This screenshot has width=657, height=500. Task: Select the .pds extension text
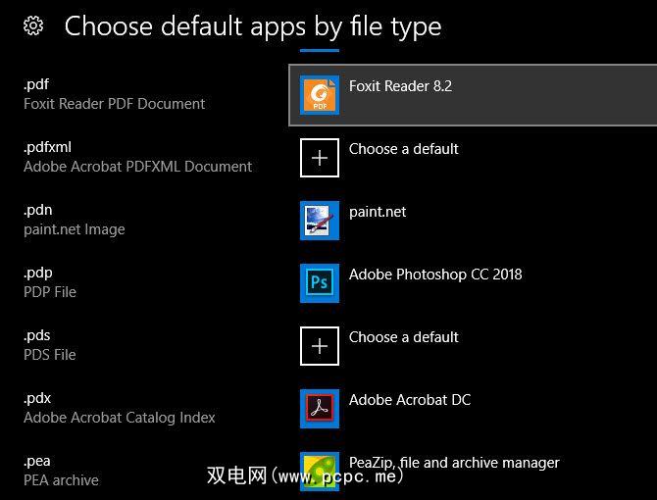(37, 336)
